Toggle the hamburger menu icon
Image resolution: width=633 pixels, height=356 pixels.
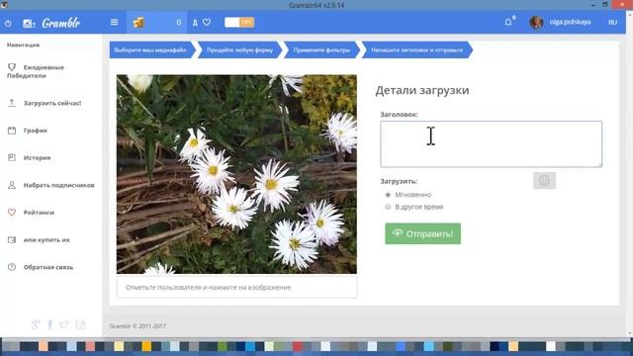[x=115, y=22]
